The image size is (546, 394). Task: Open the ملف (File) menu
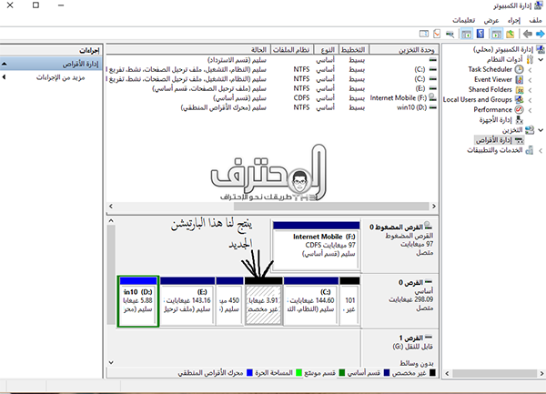[534, 19]
